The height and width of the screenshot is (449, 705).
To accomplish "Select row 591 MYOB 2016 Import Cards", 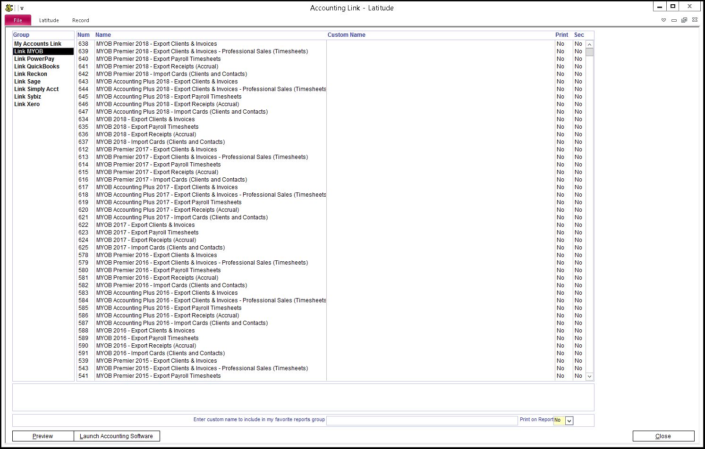I will coord(331,353).
